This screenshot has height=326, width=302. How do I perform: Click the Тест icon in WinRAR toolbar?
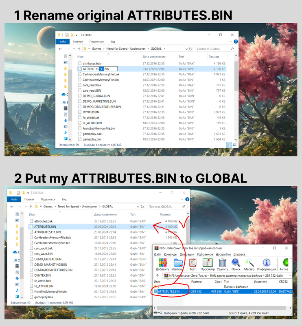pos(193,262)
